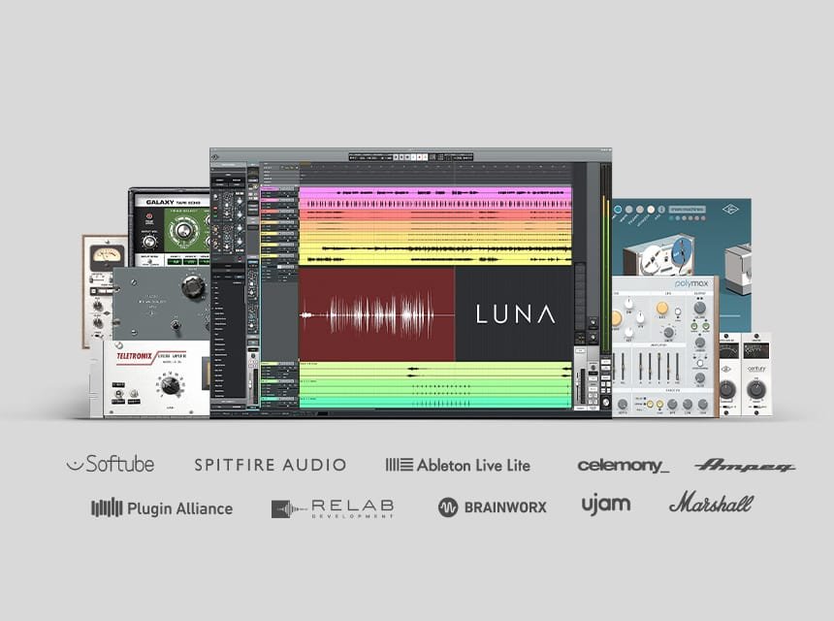The width and height of the screenshot is (834, 621).
Task: Click the Ableton Live Lite logo
Action: [x=458, y=465]
